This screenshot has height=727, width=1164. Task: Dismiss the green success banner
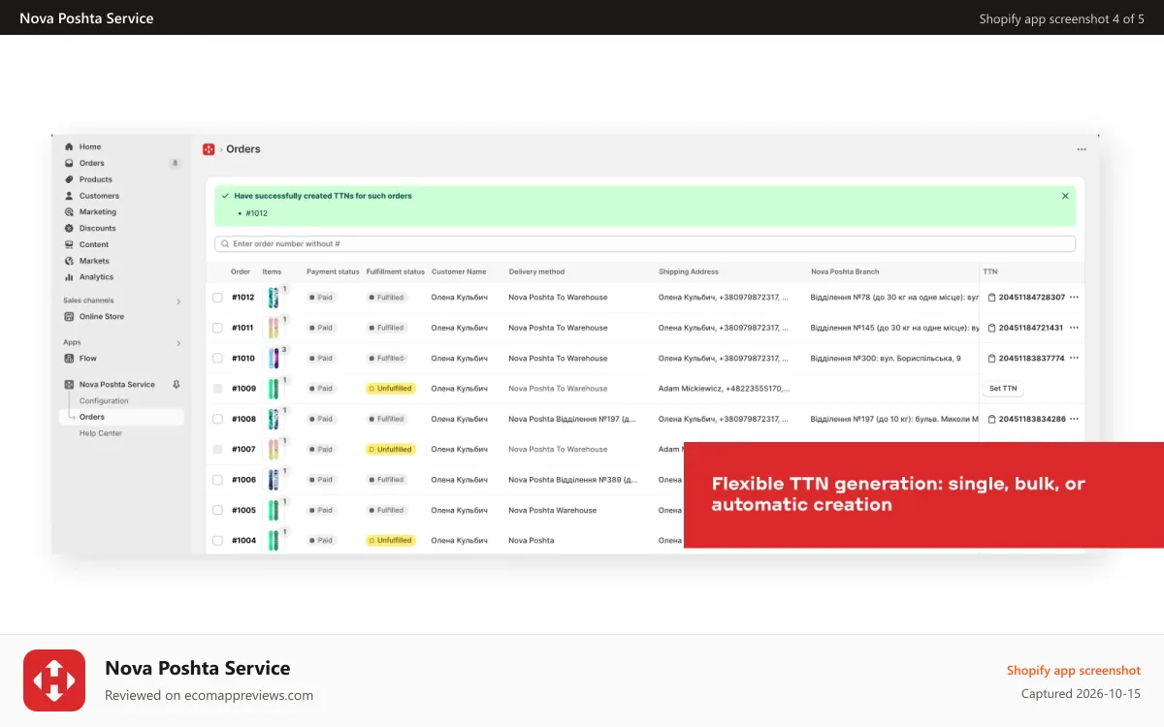(x=1065, y=196)
